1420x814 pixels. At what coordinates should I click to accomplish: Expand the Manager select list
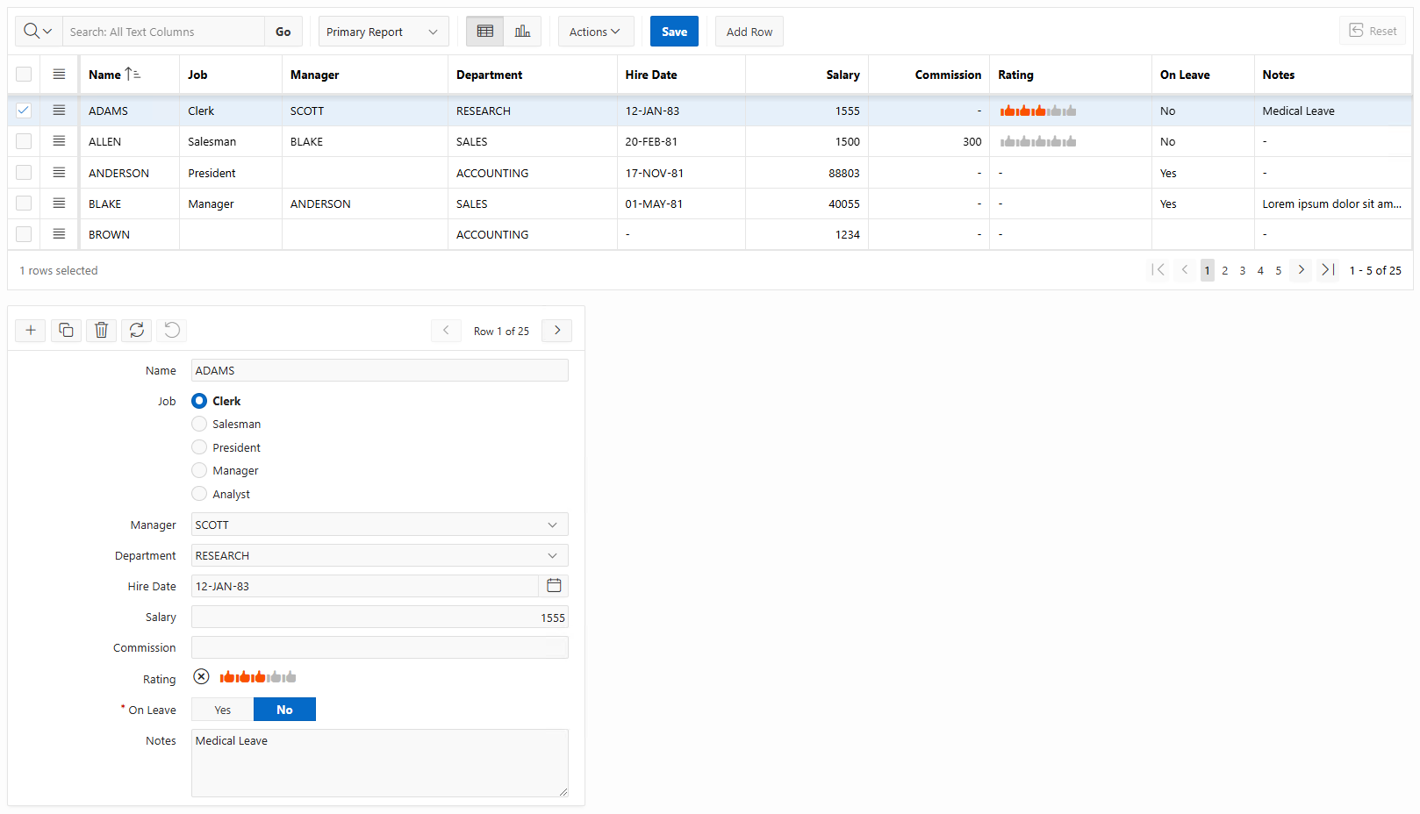pyautogui.click(x=380, y=525)
